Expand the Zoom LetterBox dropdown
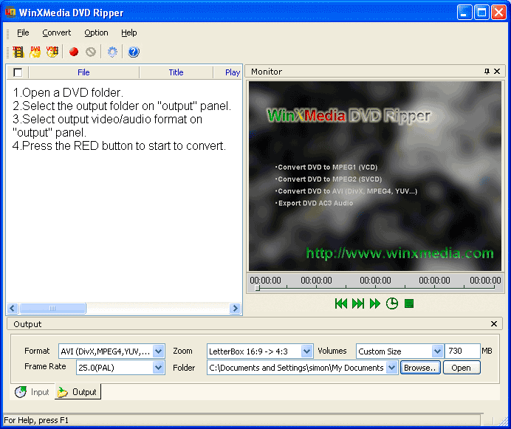Screen dimensions: 511x429 (x=306, y=351)
